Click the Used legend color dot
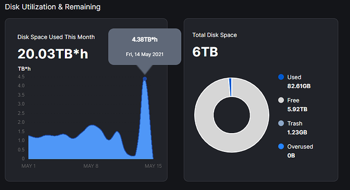This screenshot has width=350, height=190. (x=281, y=77)
